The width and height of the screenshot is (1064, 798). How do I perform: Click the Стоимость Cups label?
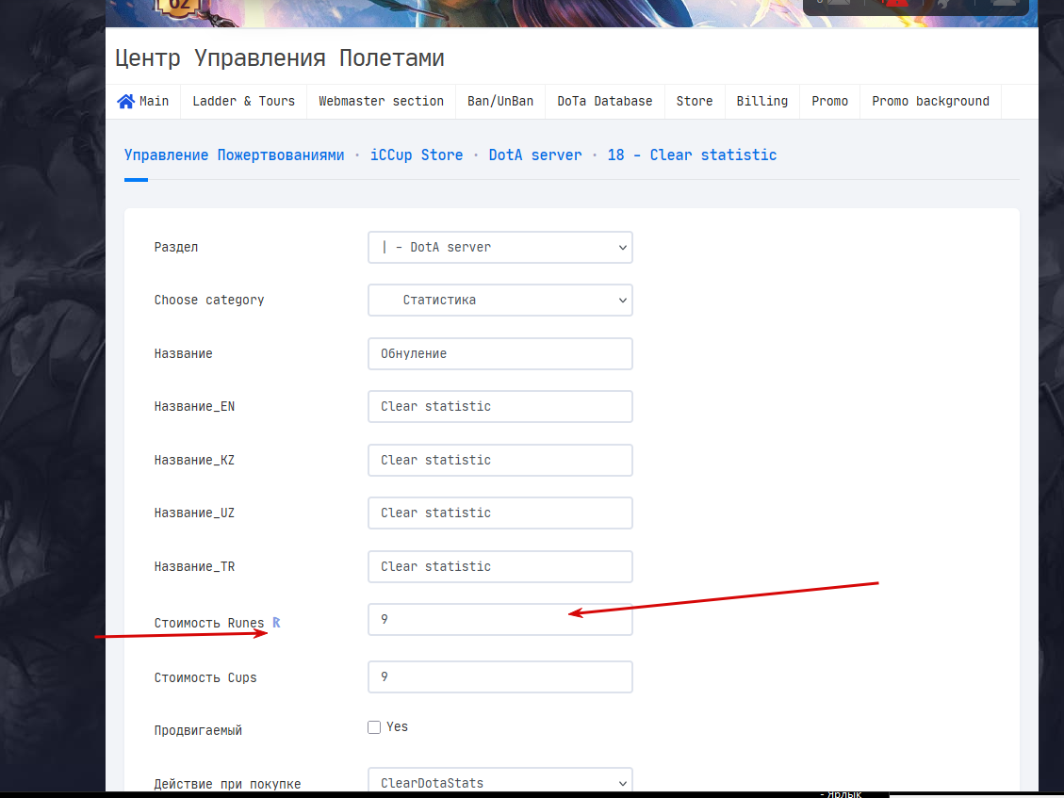click(x=205, y=677)
